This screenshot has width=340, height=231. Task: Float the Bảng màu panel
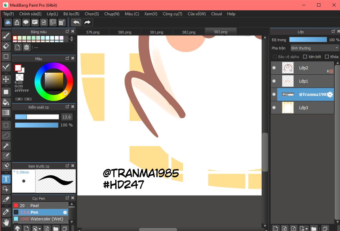(x=67, y=32)
